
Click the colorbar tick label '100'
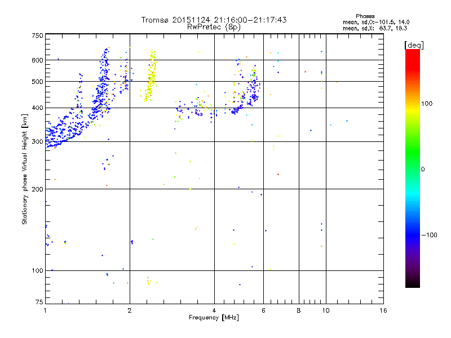pos(427,104)
